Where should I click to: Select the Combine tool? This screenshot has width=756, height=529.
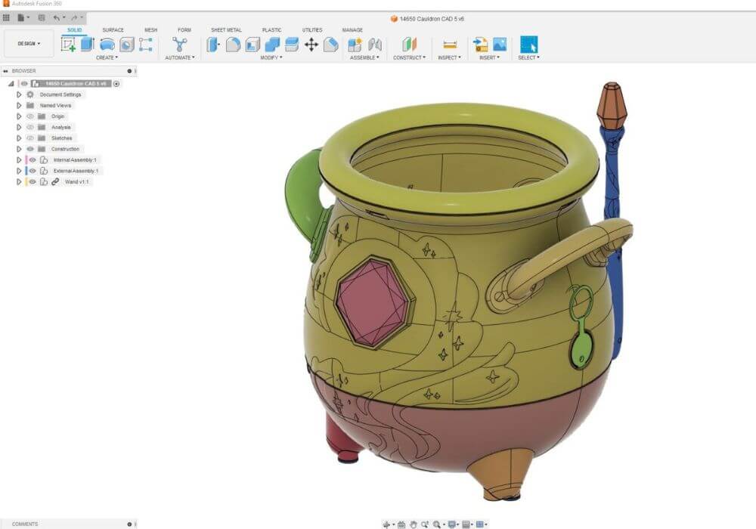272,45
